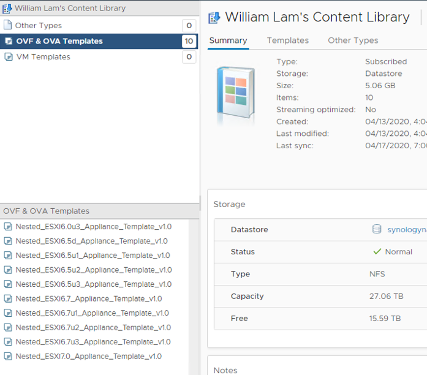Click the icon for Nested_ESXi6.7u1_Appliance_Template_v1.0
This screenshot has height=375, width=427.
(x=8, y=313)
